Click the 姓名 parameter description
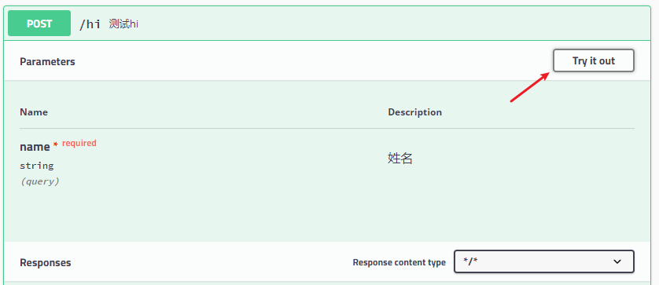 click(399, 159)
